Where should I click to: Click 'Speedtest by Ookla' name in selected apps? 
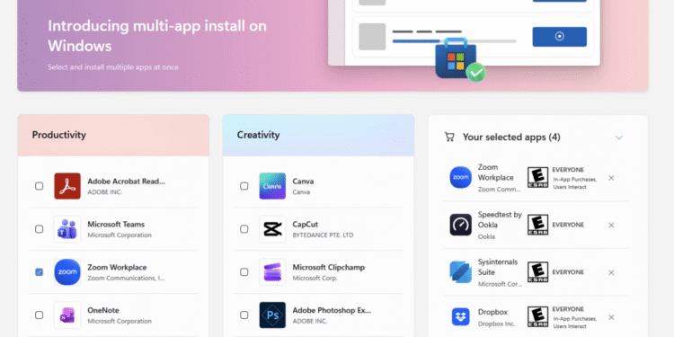500,219
